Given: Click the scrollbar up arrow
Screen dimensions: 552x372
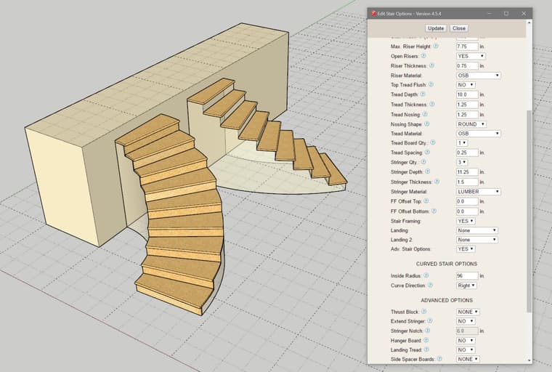Looking at the screenshot, I should [529, 23].
